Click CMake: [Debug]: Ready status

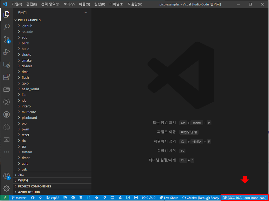click(201, 198)
